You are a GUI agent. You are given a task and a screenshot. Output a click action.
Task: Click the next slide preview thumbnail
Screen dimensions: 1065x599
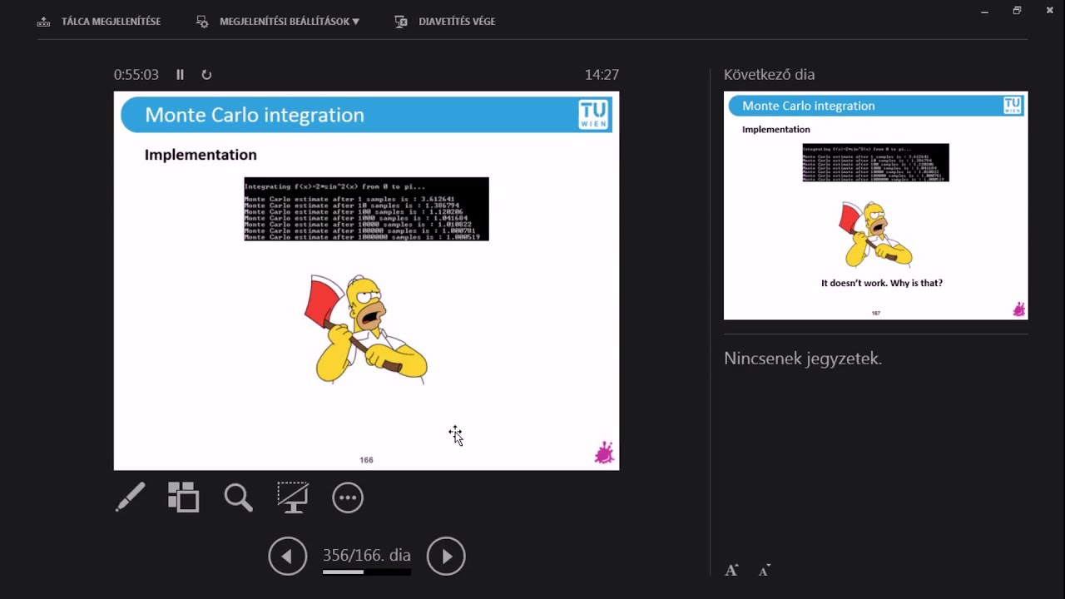875,205
